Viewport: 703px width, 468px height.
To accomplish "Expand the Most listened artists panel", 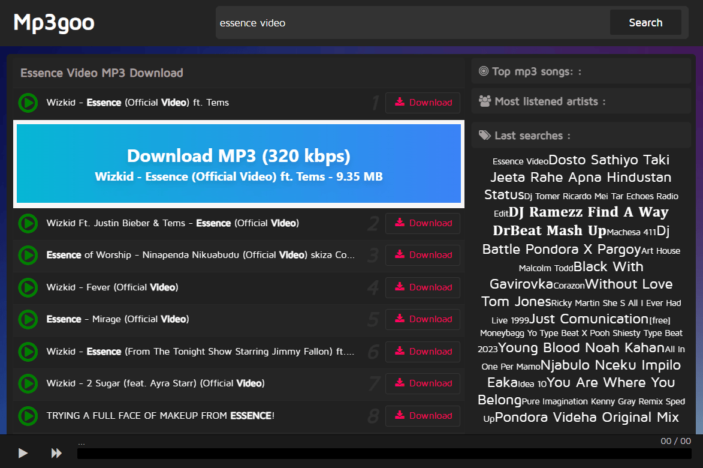I will 581,101.
